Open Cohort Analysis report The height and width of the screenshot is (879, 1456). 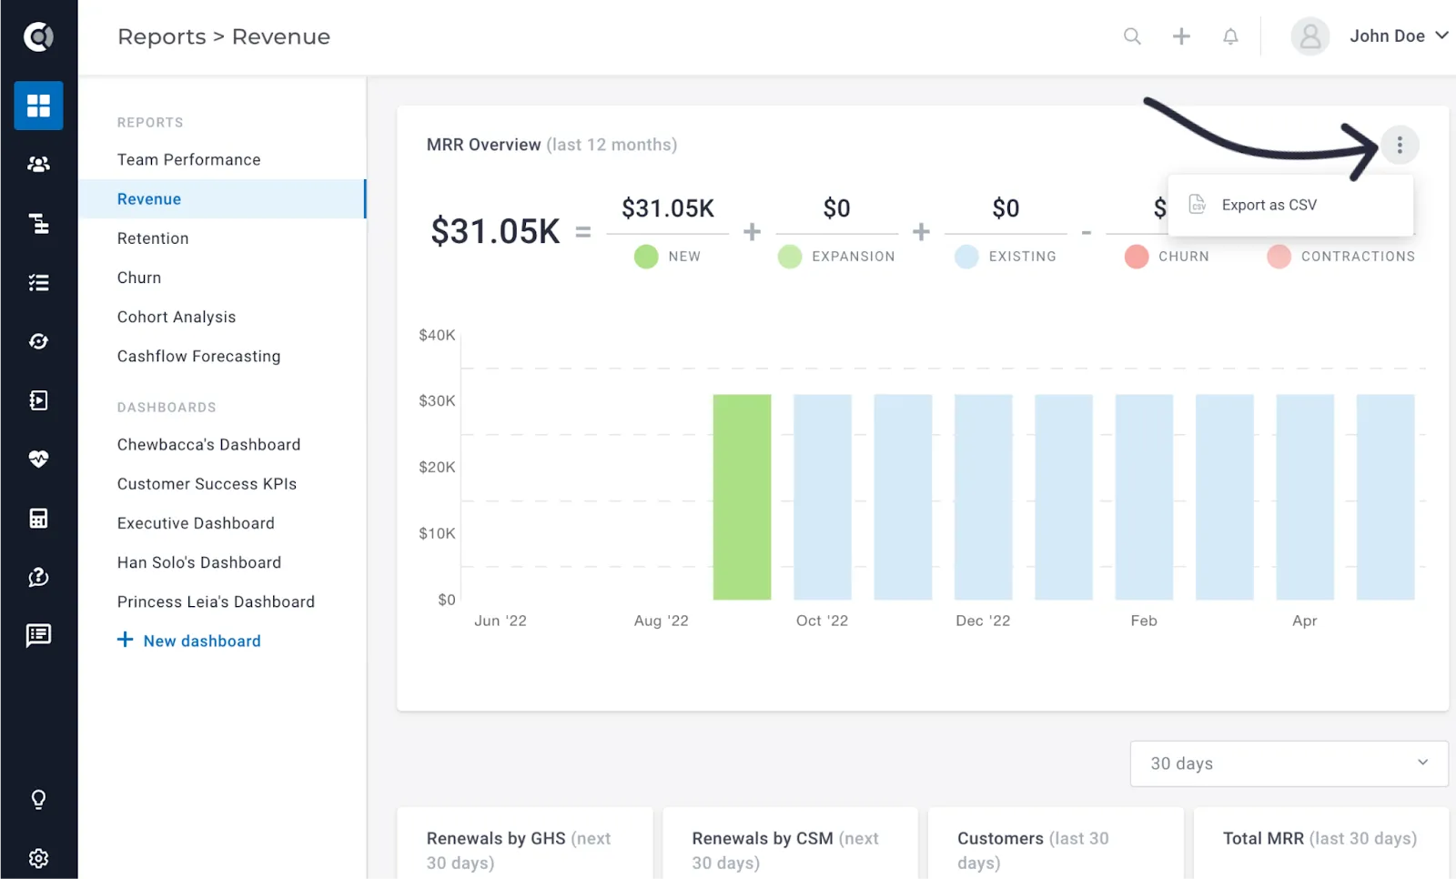tap(177, 317)
